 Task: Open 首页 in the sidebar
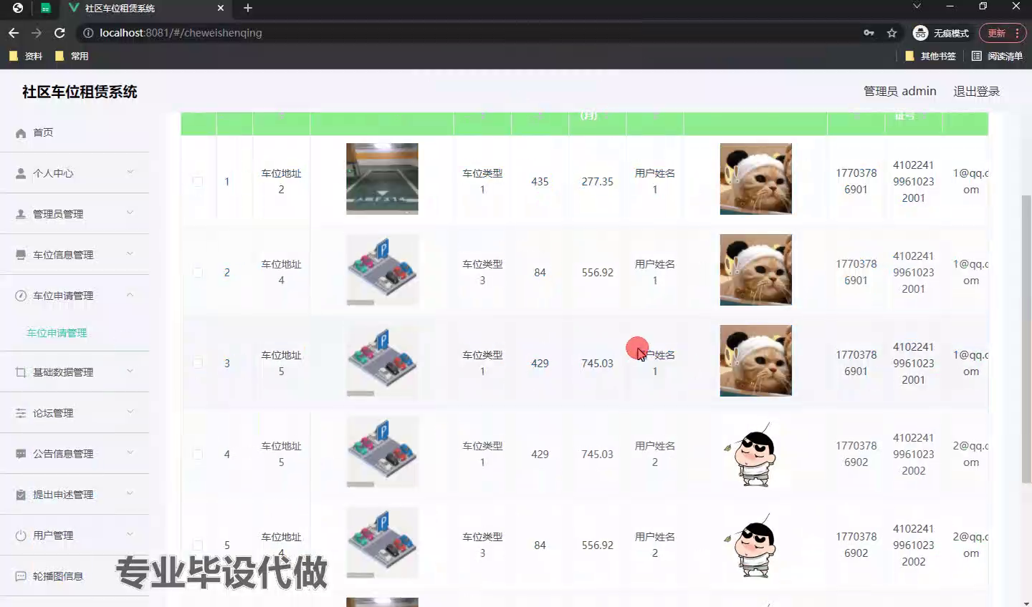[x=75, y=132]
